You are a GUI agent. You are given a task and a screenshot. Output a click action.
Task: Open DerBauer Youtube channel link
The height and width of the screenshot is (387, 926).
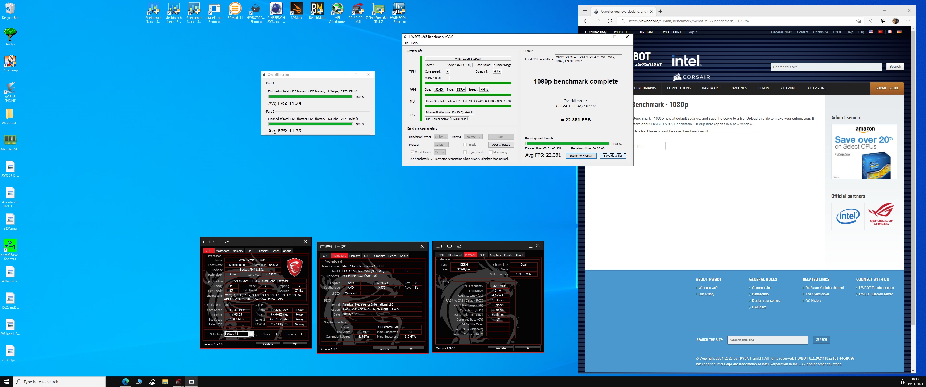[824, 288]
